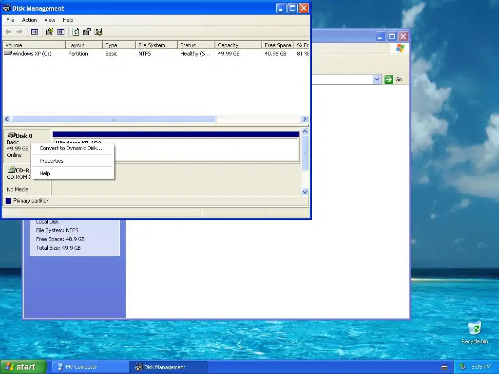The image size is (499, 374).
Task: Open the My Computer address bar dropdown
Action: click(x=377, y=79)
